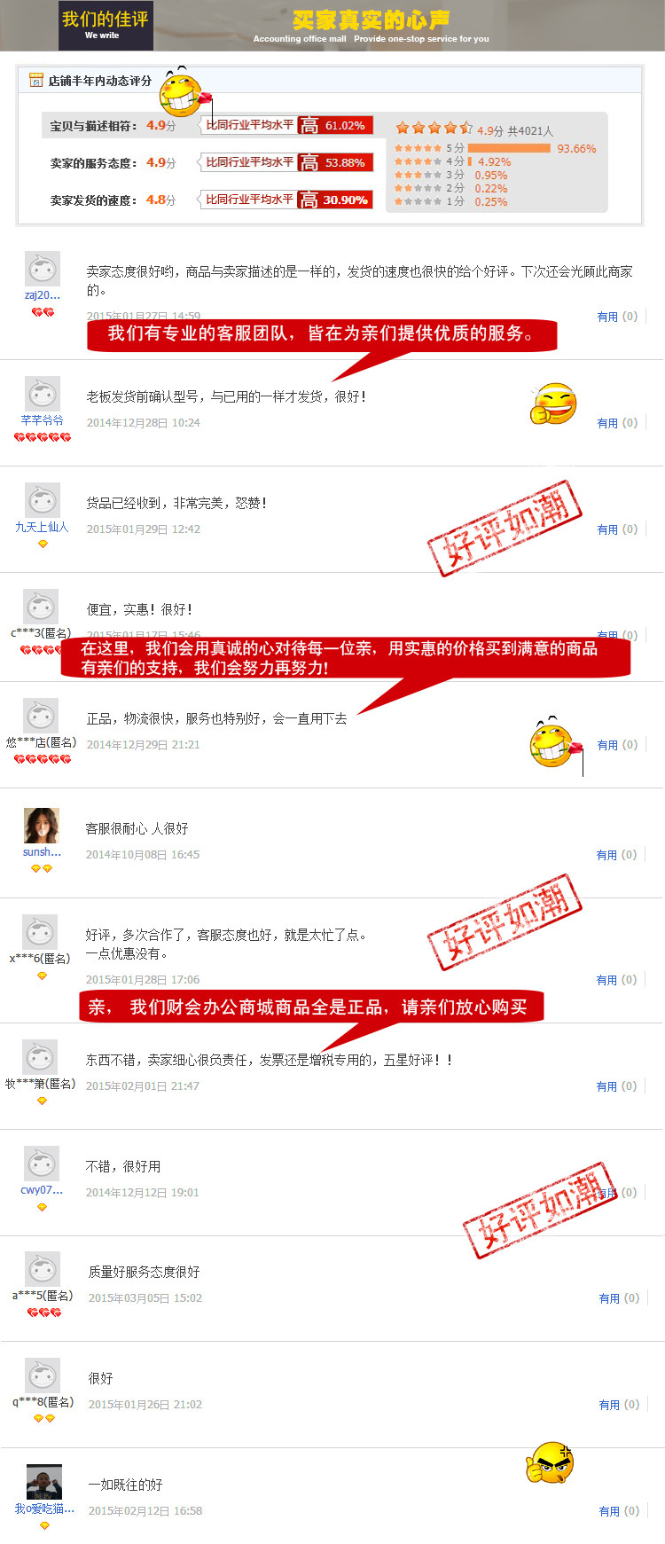This screenshot has width=665, height=1544.
Task: Mark the 一如既往的好 review as 有用
Action: [x=609, y=1511]
